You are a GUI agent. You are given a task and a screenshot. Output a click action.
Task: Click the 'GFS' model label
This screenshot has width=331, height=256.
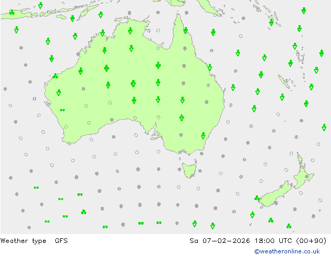click(x=61, y=240)
